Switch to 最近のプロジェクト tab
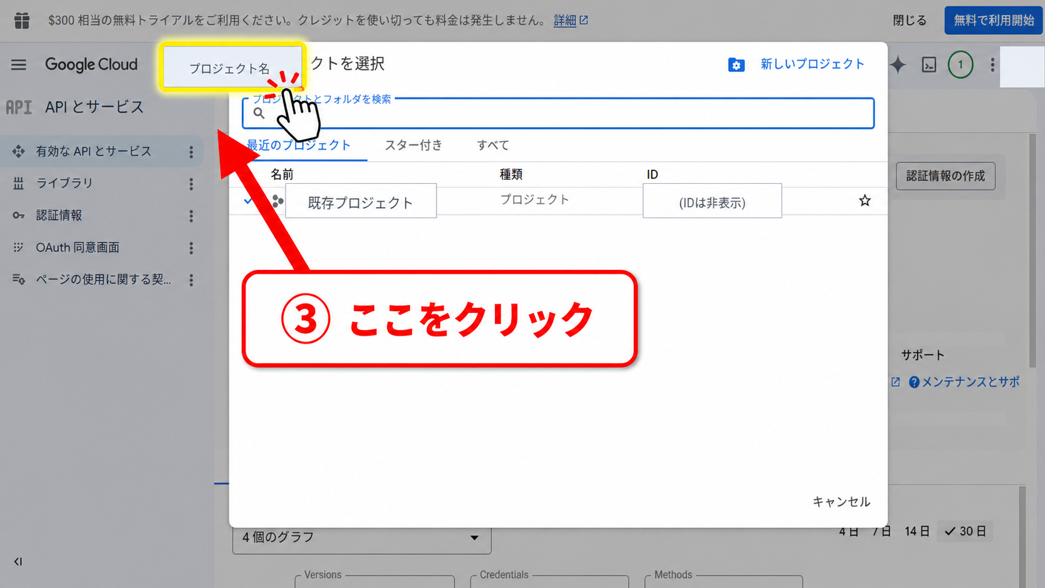This screenshot has height=588, width=1045. point(299,145)
